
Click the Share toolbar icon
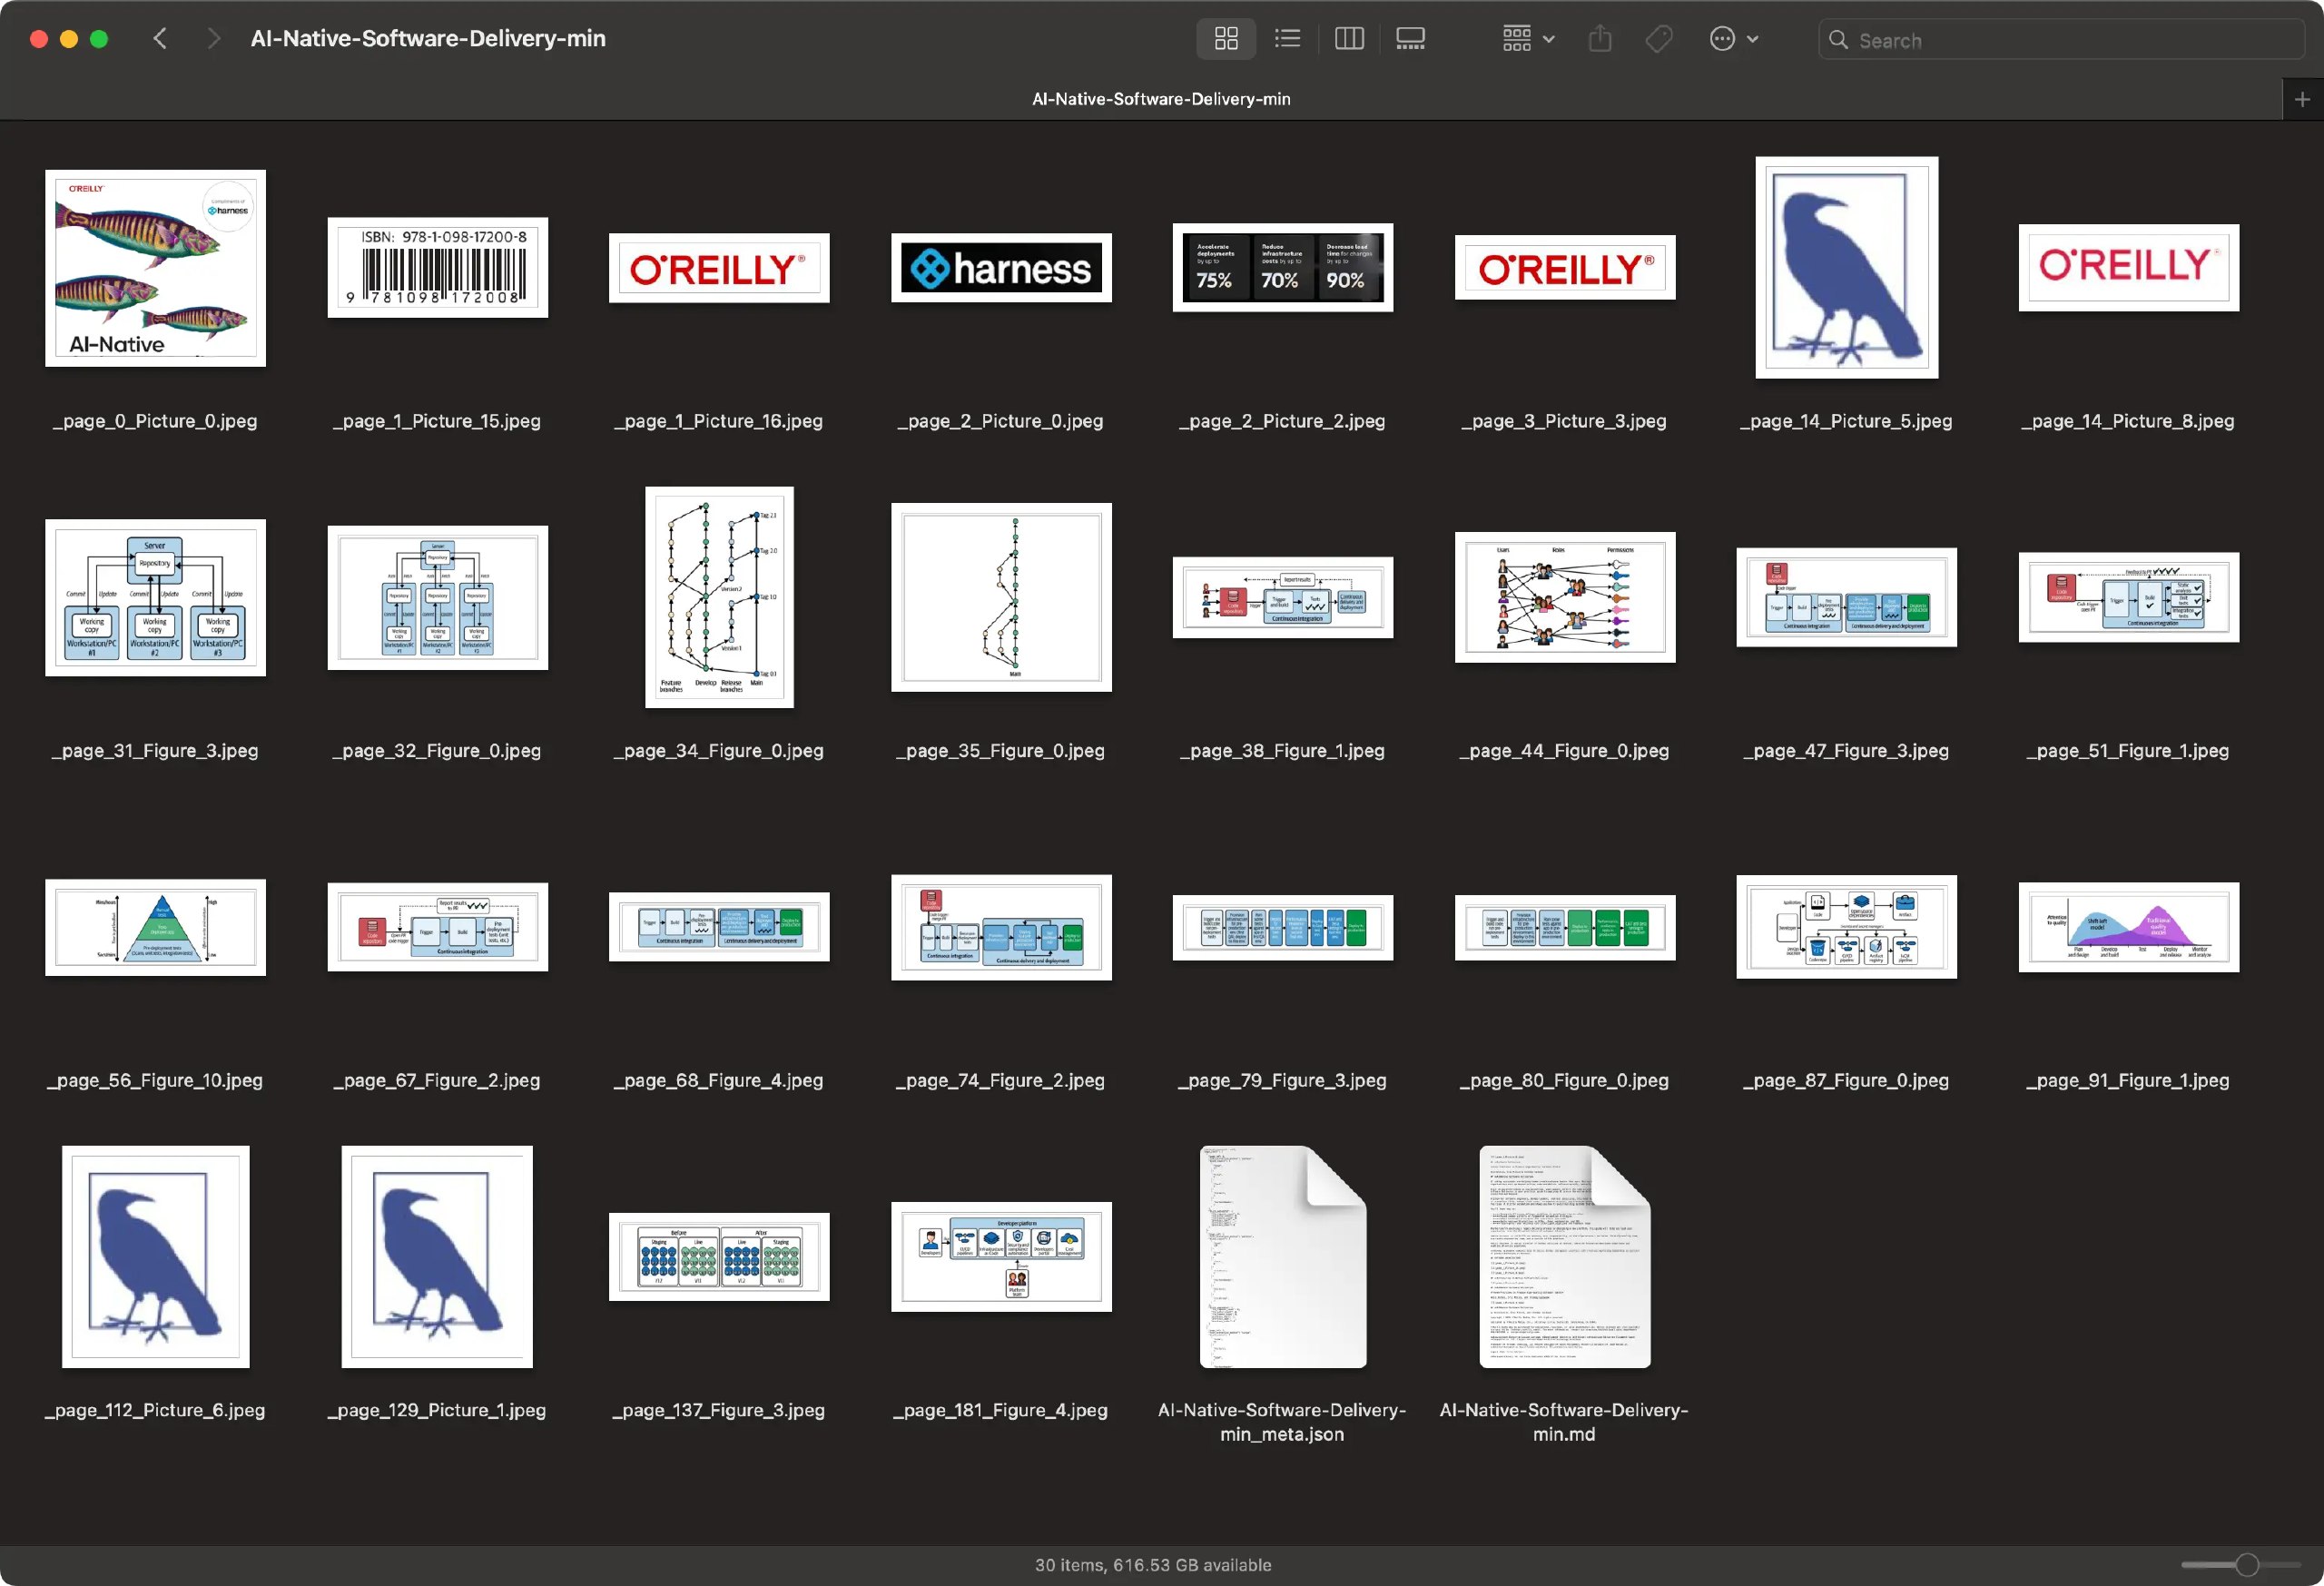pyautogui.click(x=1600, y=39)
